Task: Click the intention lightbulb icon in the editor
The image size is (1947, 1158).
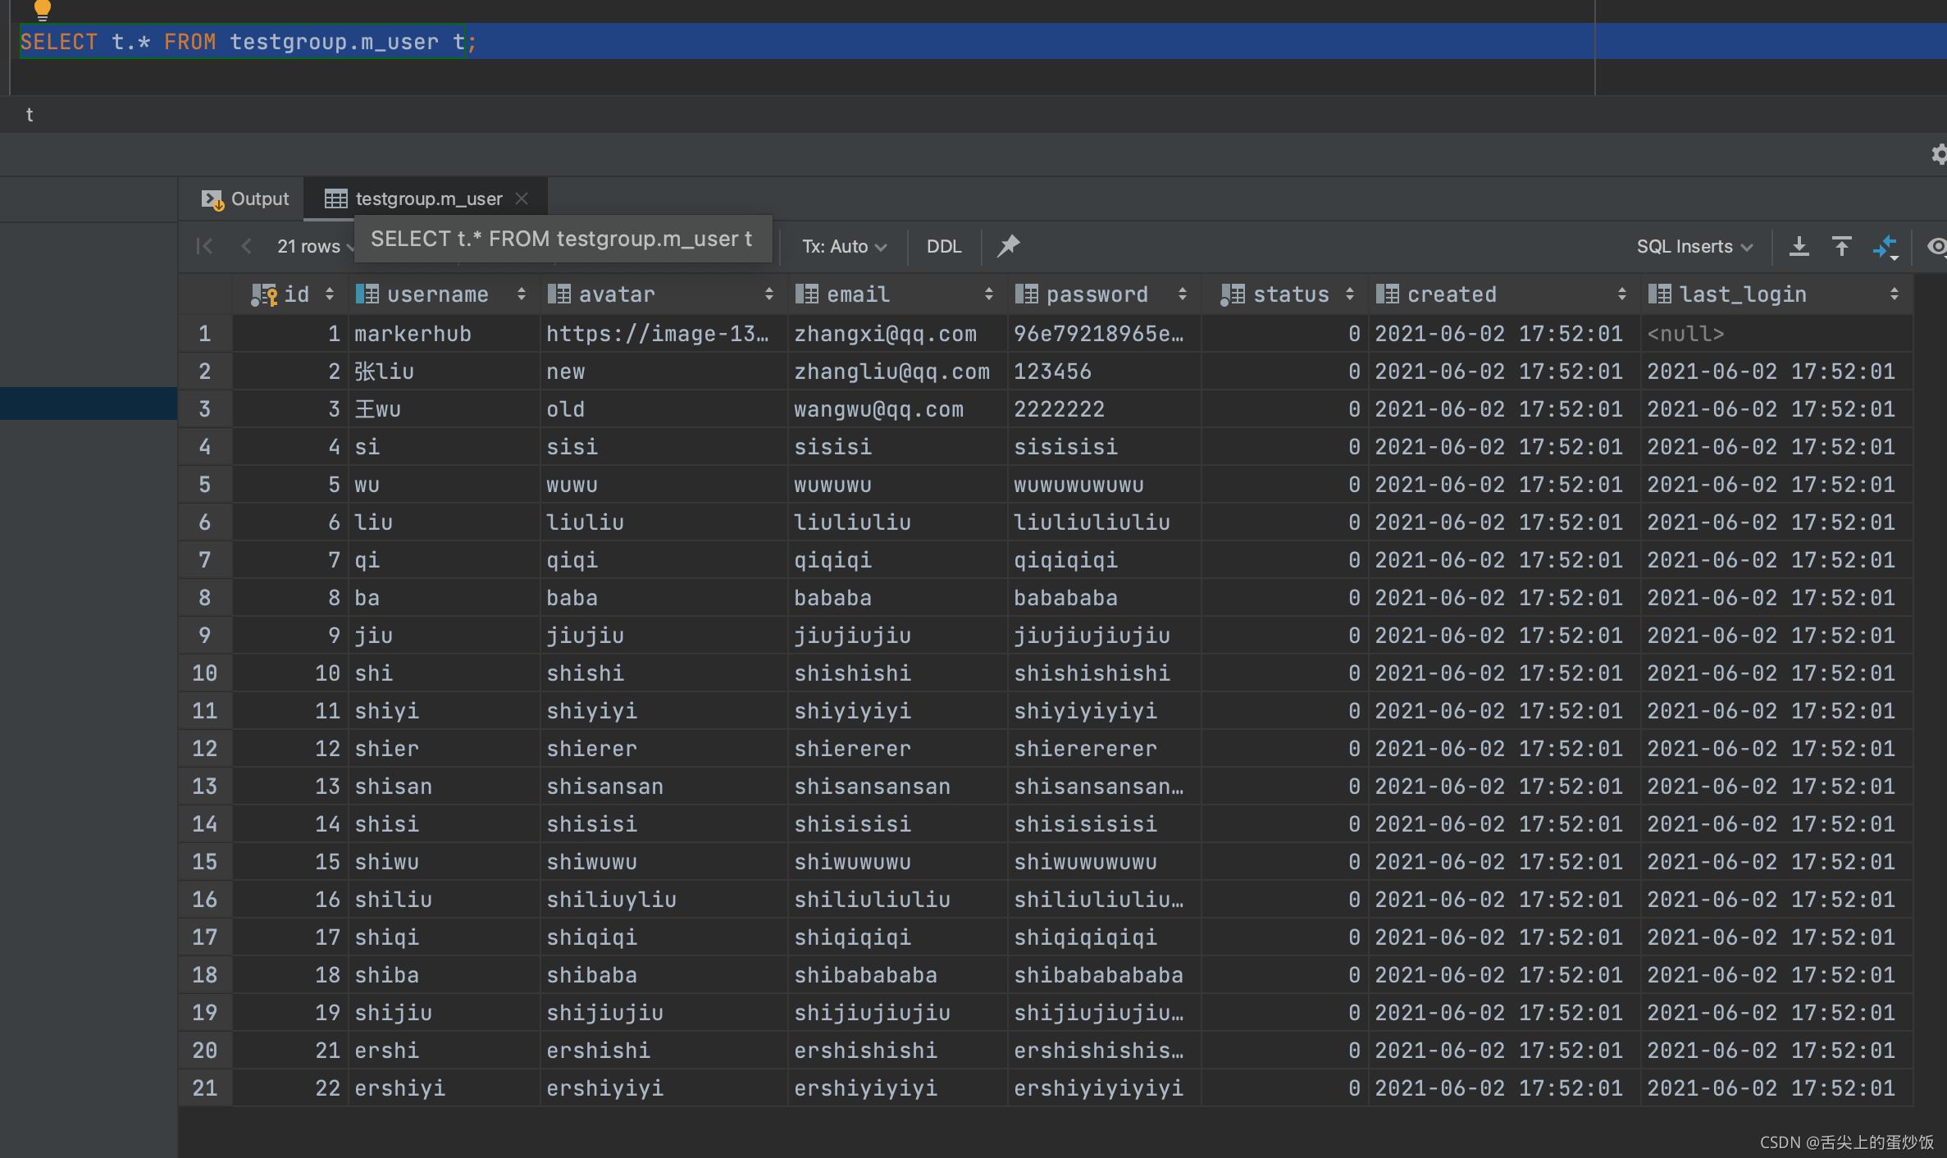Action: click(x=43, y=9)
